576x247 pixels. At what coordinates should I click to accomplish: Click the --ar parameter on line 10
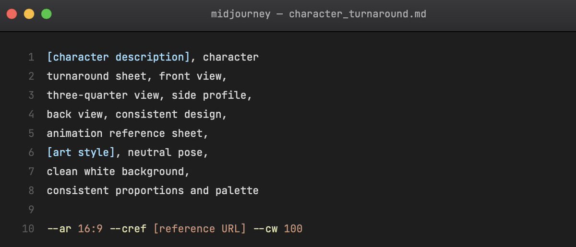coord(59,229)
